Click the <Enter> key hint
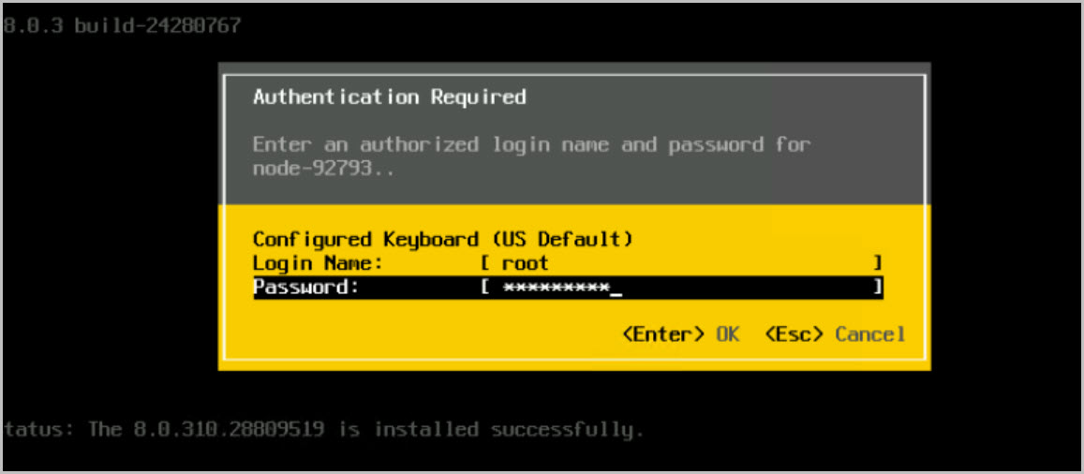The height and width of the screenshot is (474, 1084). point(664,334)
